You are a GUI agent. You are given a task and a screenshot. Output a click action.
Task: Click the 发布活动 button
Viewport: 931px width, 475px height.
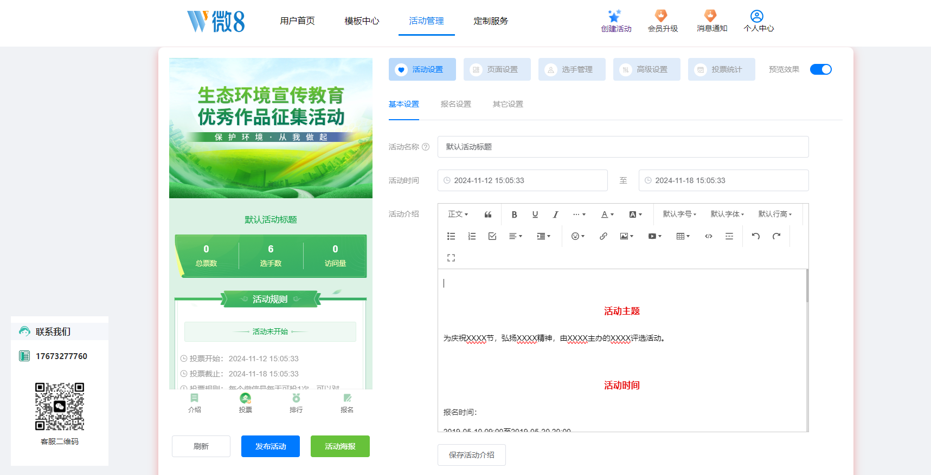coord(271,446)
